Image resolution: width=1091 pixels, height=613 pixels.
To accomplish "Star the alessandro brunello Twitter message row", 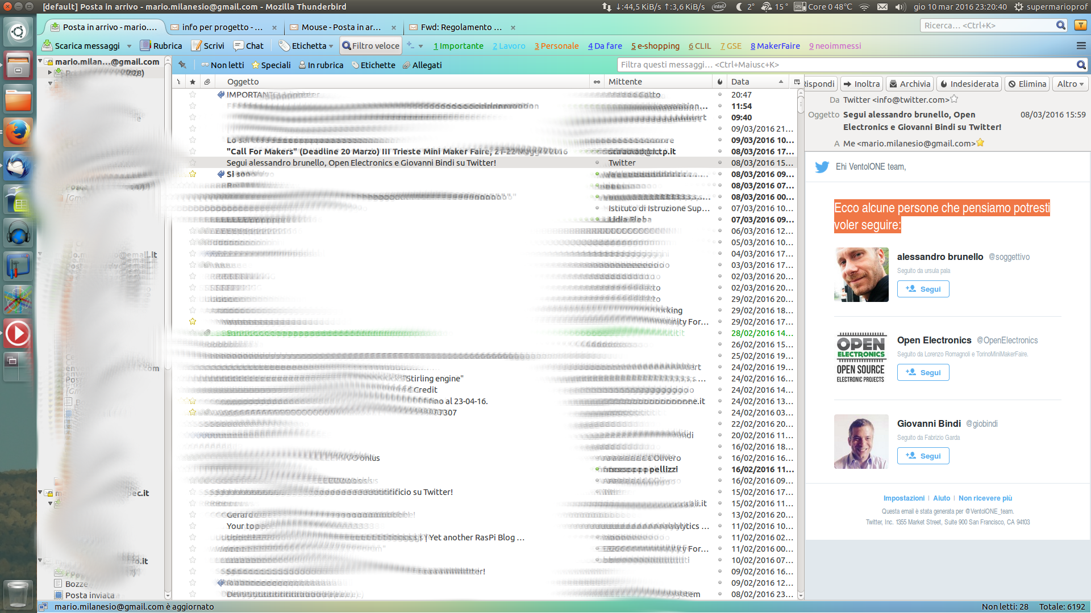I will [193, 163].
